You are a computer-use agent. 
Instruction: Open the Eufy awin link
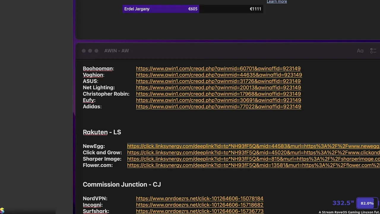click(x=218, y=100)
